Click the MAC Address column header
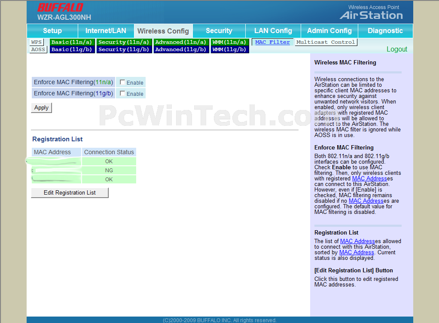This screenshot has height=323, width=439. [x=56, y=152]
